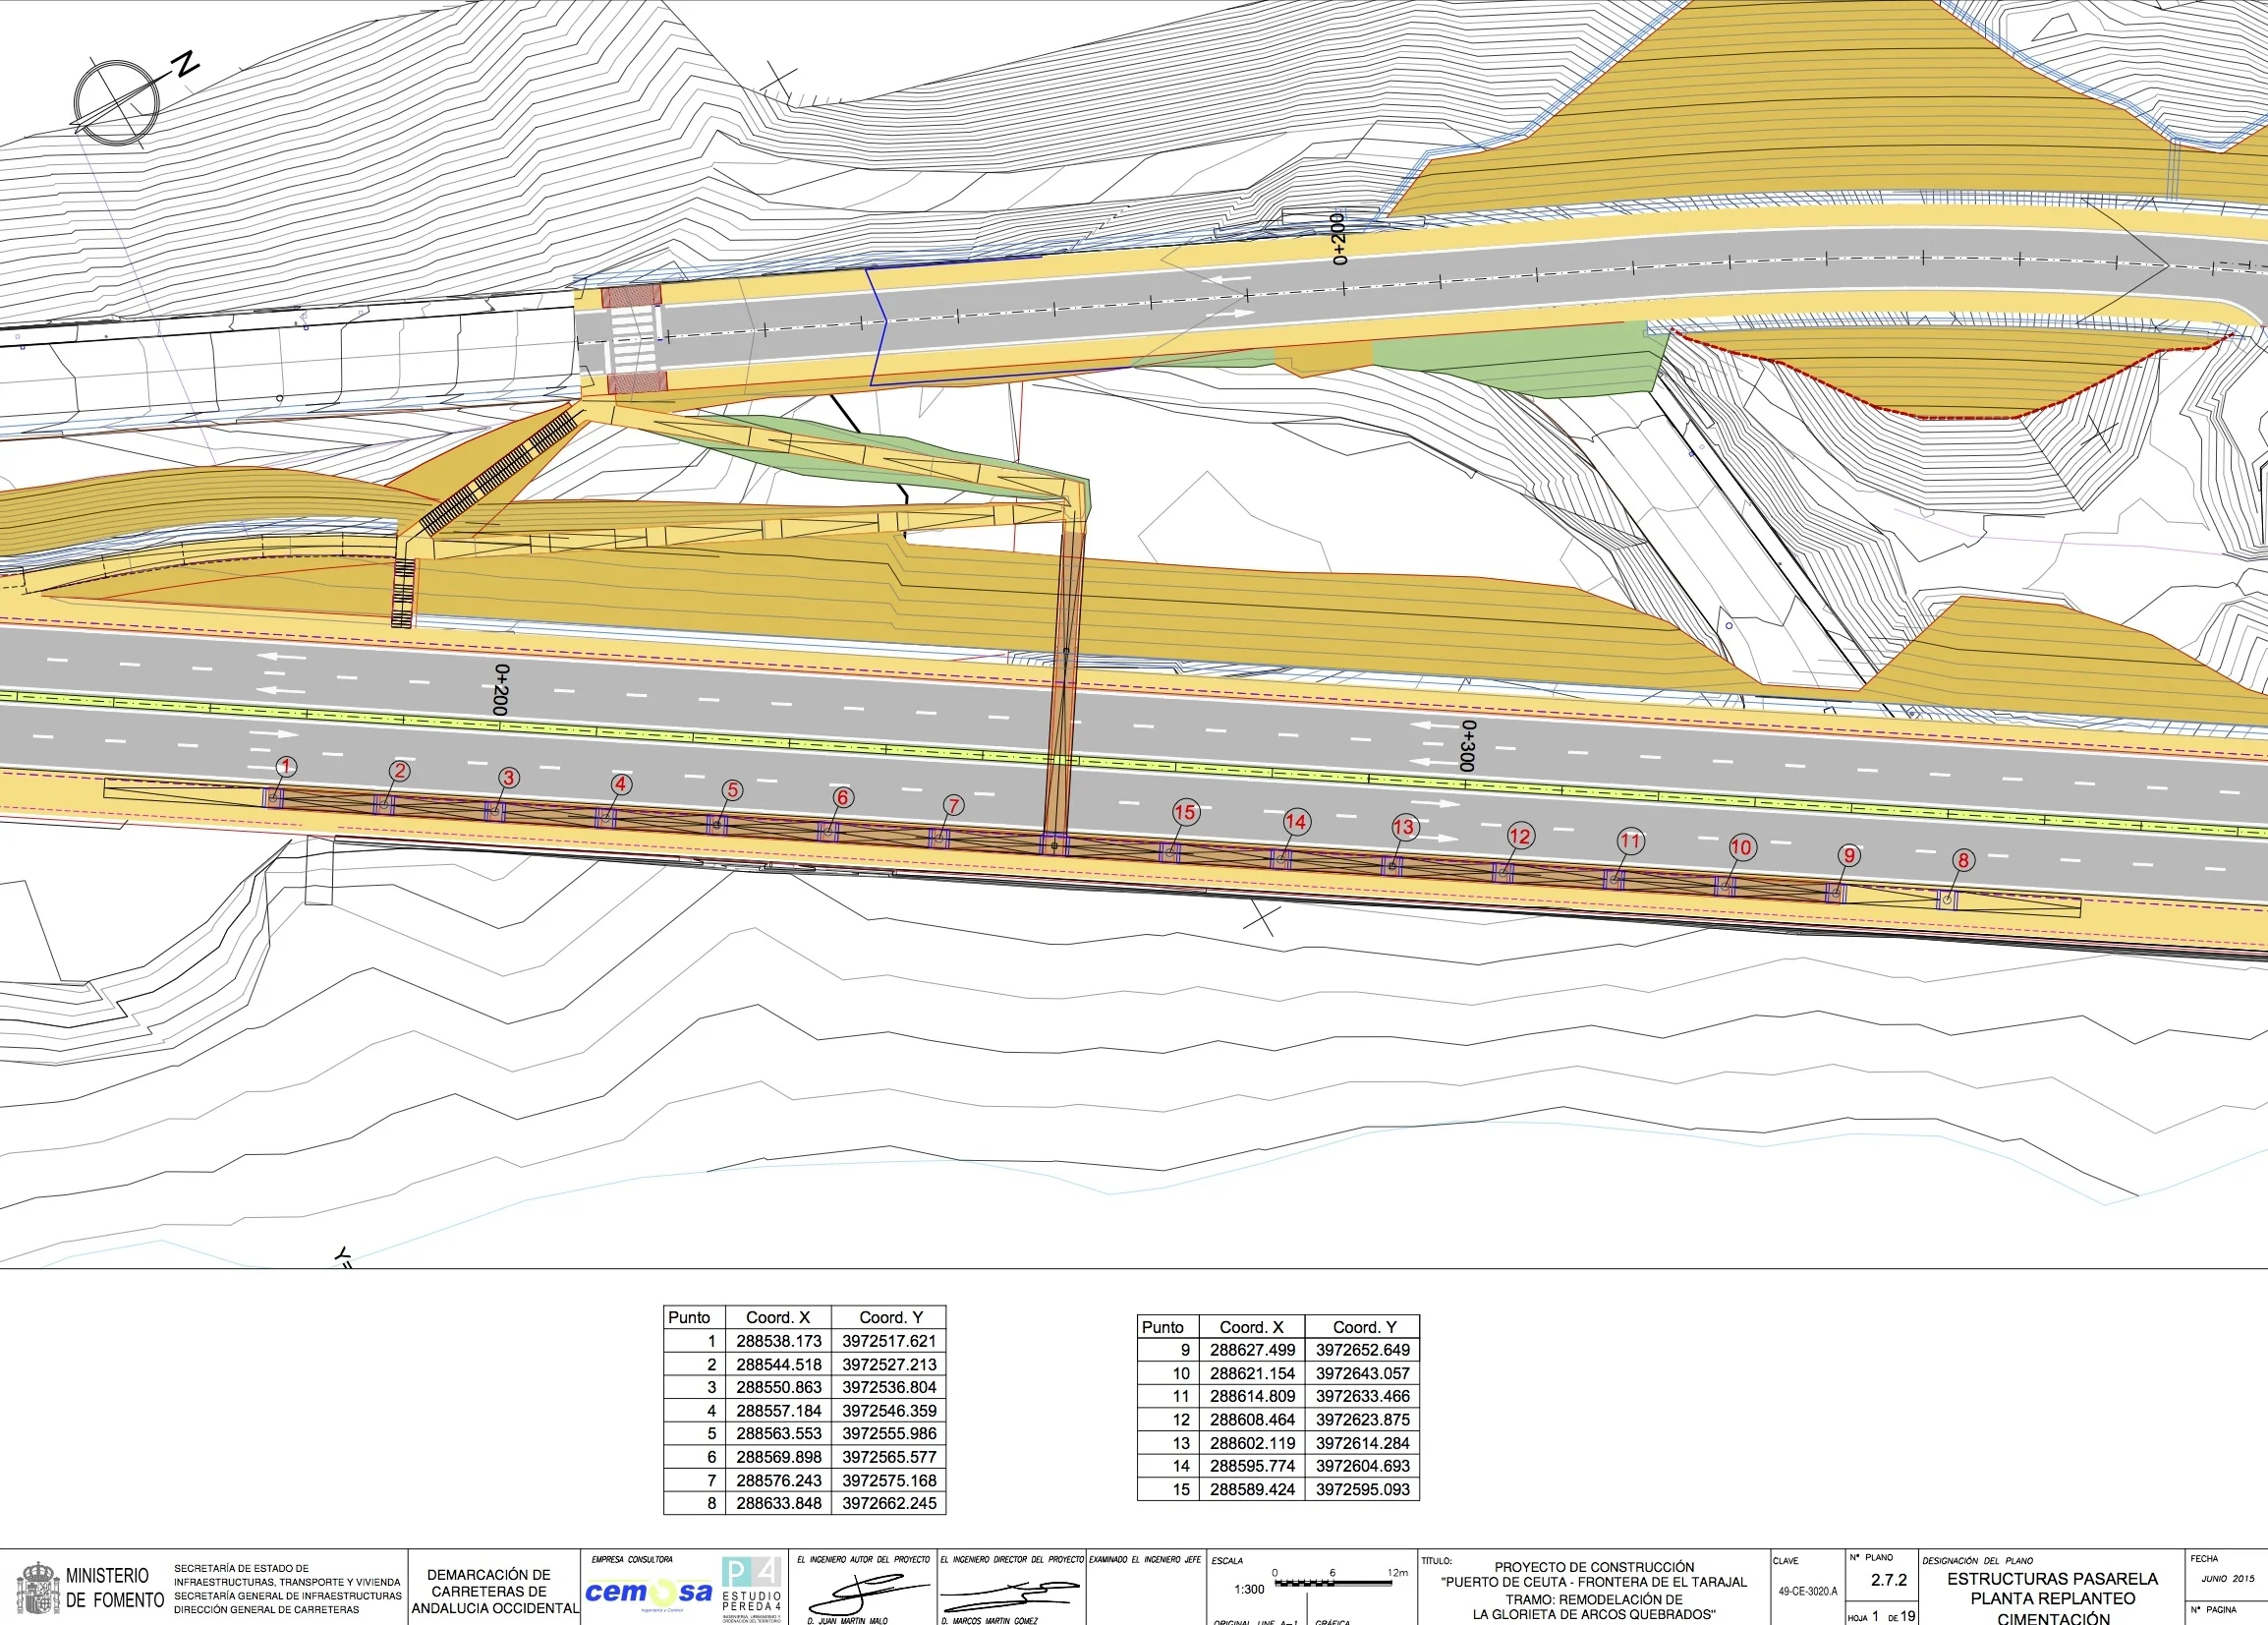Click the north arrow compass symbol
The image size is (2268, 1625).
[x=119, y=101]
